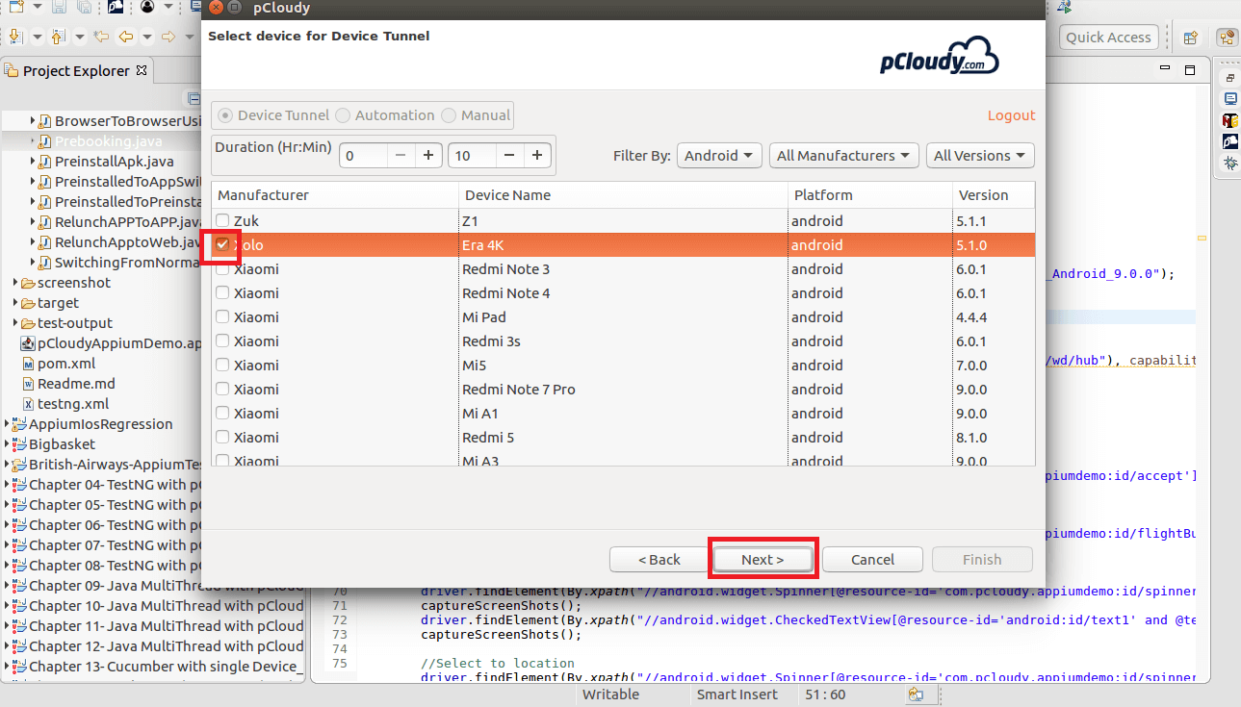The image size is (1241, 707).
Task: Open the Android platform filter dropdown
Action: [719, 156]
